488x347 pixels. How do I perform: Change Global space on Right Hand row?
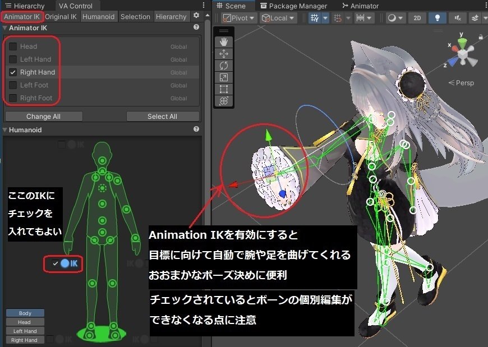click(x=178, y=72)
